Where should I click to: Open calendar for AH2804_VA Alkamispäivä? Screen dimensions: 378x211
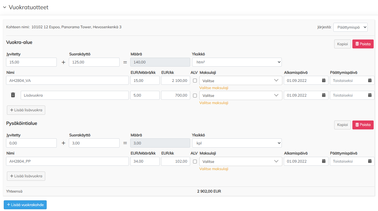coord(324,80)
